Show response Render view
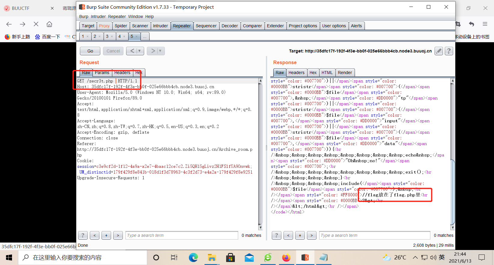 (345, 73)
